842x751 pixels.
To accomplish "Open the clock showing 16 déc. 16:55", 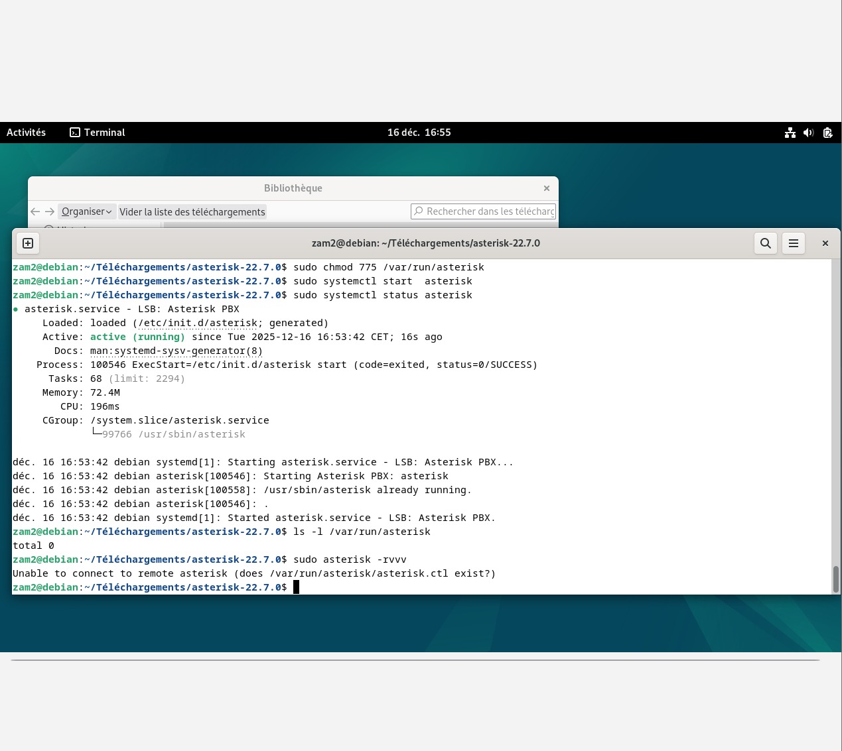I will click(x=419, y=133).
